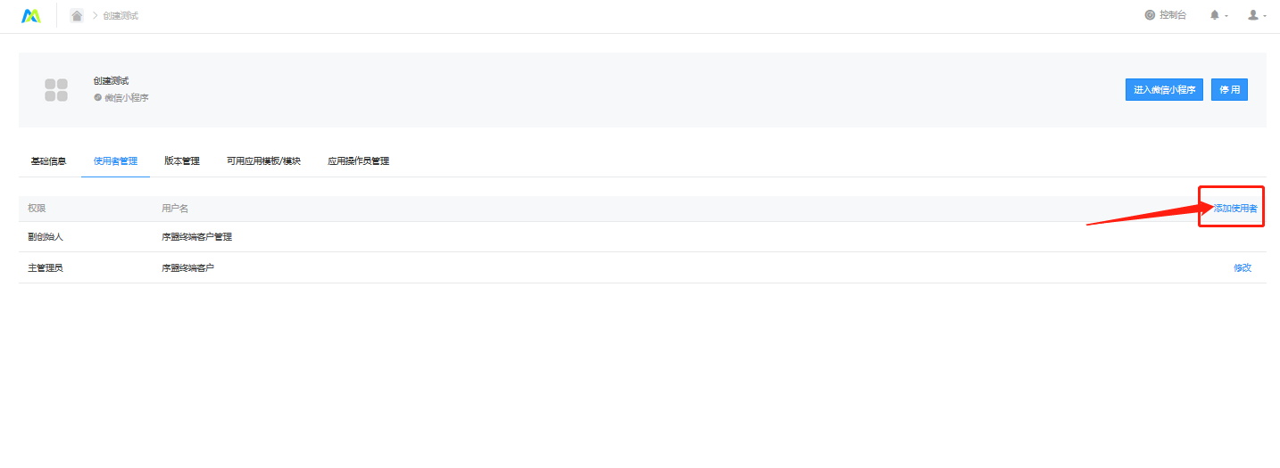Click the 停用 button
The height and width of the screenshot is (468, 1280).
point(1229,90)
